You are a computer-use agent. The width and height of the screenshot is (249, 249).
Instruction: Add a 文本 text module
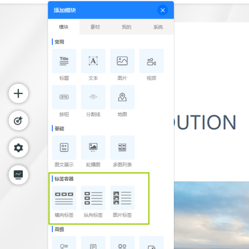[93, 61]
